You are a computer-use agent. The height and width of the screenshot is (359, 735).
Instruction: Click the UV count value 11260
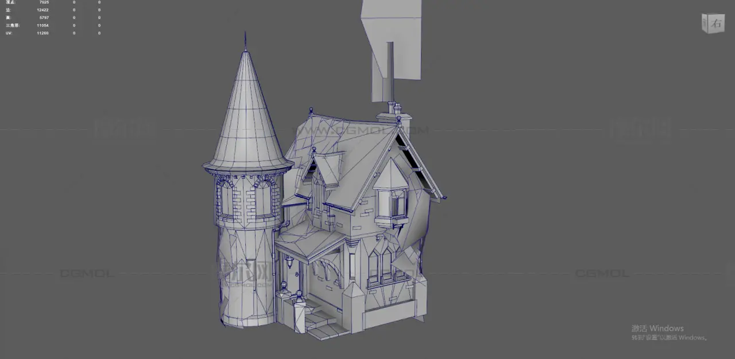click(42, 33)
